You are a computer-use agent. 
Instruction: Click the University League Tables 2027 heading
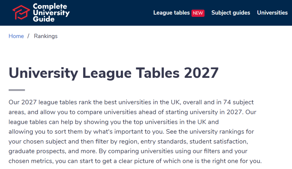113,73
